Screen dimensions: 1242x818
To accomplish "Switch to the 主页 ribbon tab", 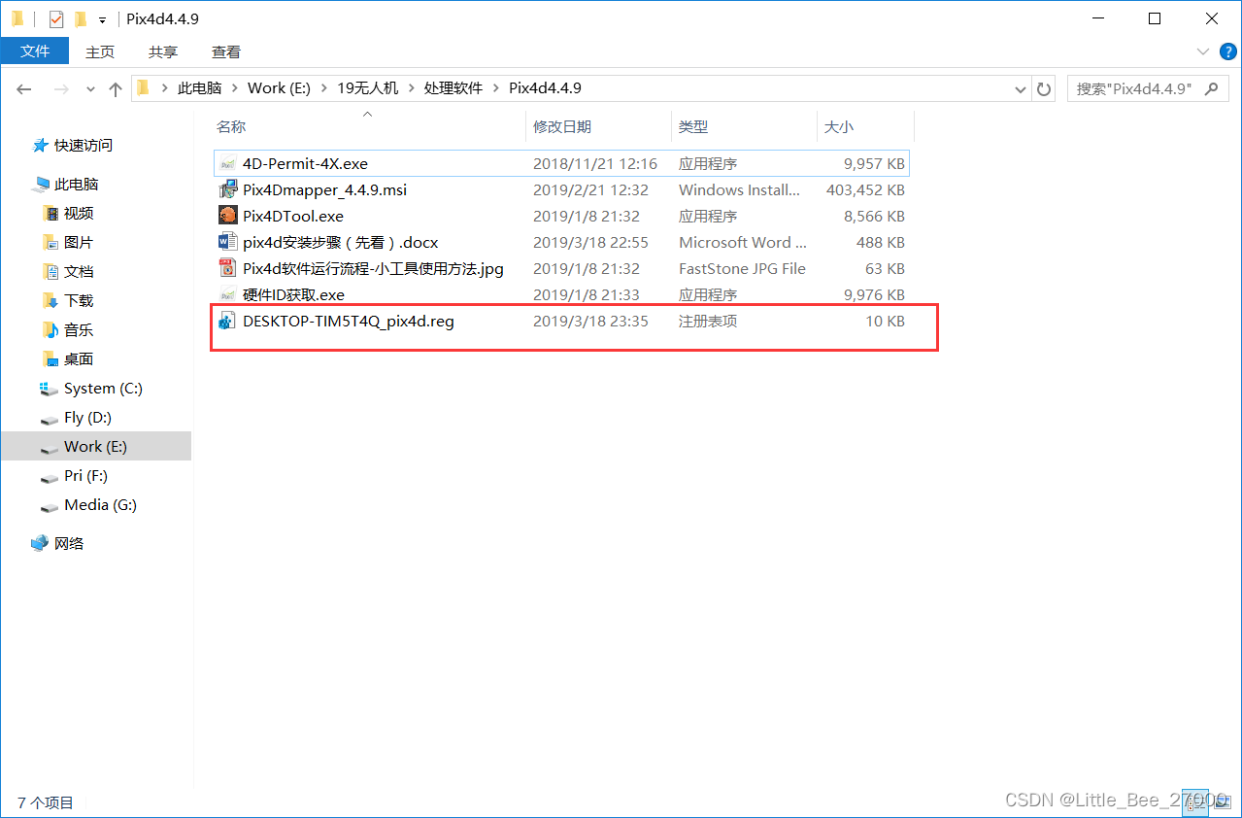I will 100,51.
